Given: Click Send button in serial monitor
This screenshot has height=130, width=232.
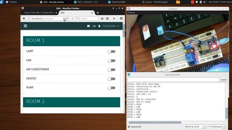Looking at the screenshot, I should pos(223,79).
